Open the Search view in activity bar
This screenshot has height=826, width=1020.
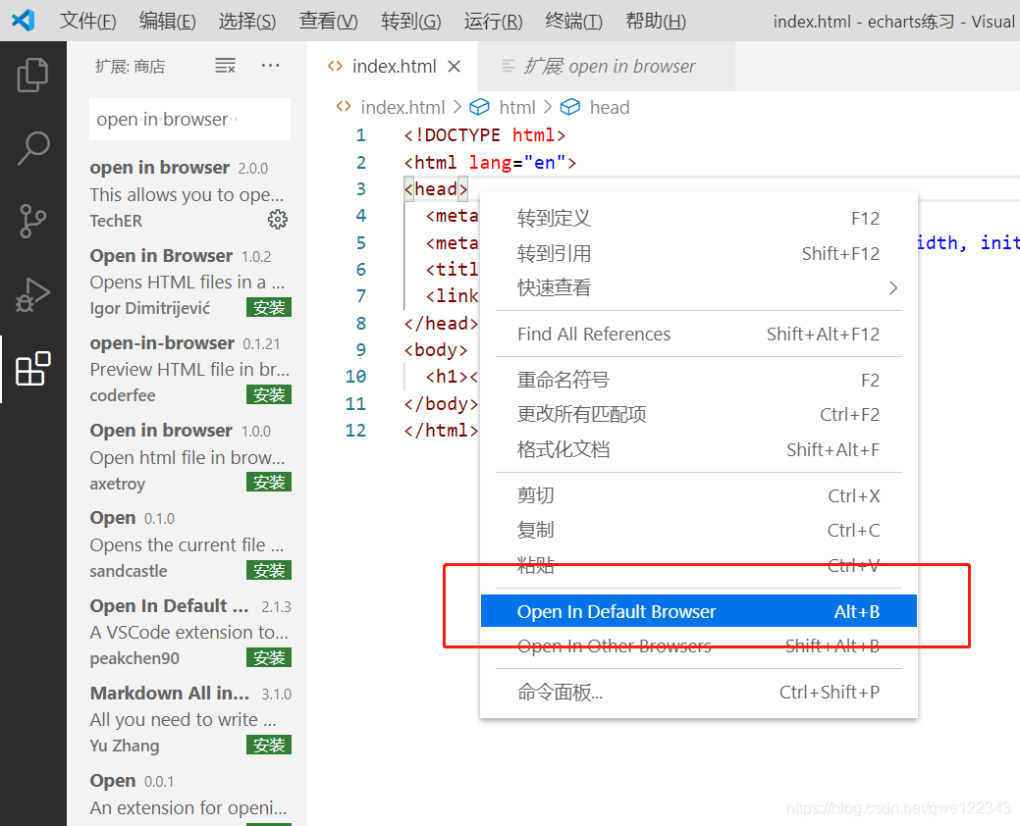tap(32, 148)
